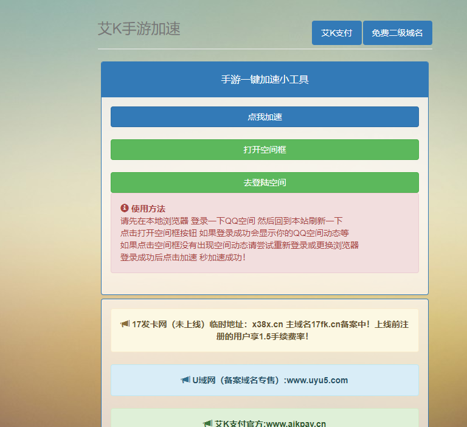Image resolution: width=467 pixels, height=427 pixels.
Task: Click the megaphone icon on 17发卡网 notice
Action: [x=125, y=324]
